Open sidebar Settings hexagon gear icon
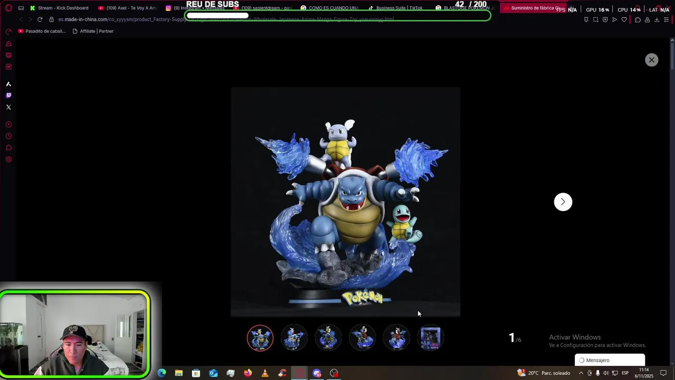Viewport: 675px width, 380px height. coord(8,159)
